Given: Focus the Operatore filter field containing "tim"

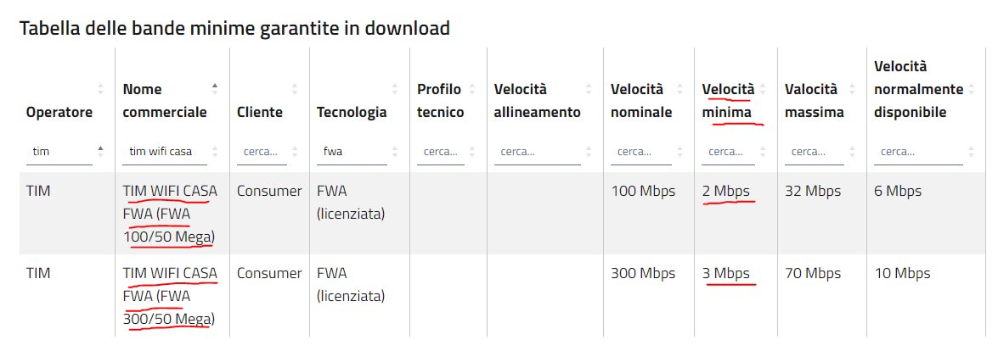Looking at the screenshot, I should pyautogui.click(x=58, y=152).
